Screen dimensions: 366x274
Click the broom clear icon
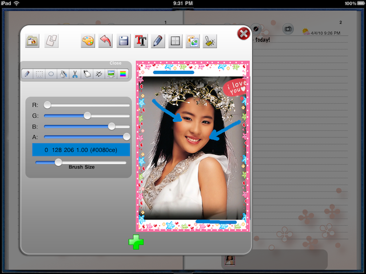[210, 41]
